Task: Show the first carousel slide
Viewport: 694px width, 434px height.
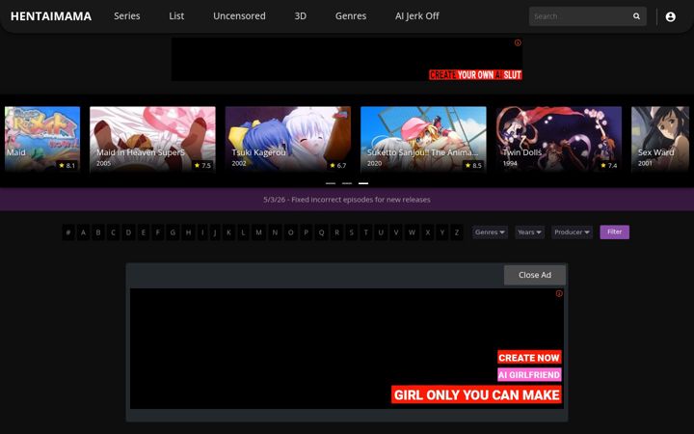Action: (331, 183)
